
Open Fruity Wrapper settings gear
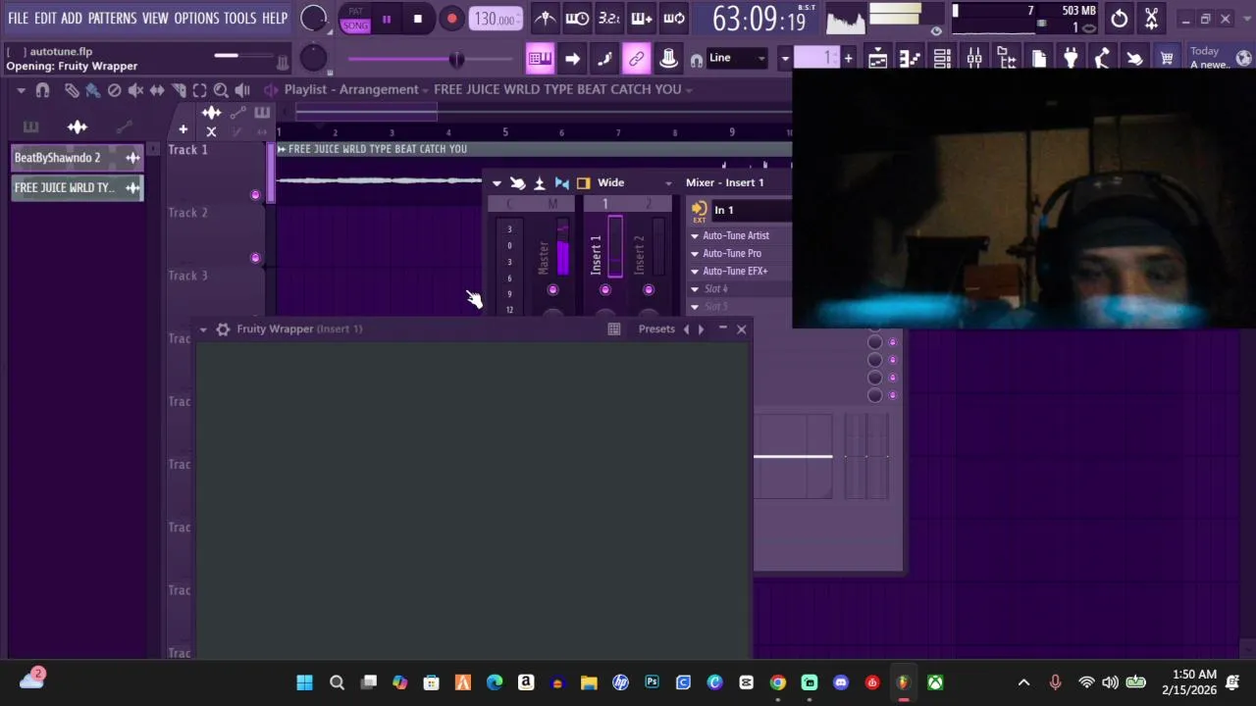pos(223,329)
